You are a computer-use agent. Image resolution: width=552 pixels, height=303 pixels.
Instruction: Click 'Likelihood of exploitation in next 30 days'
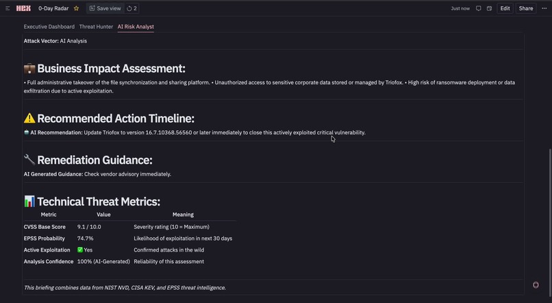click(x=183, y=239)
